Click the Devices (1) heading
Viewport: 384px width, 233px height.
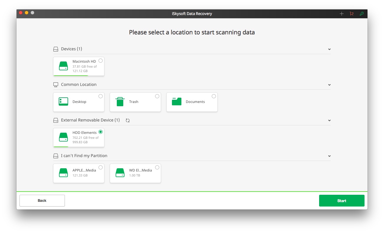point(71,49)
